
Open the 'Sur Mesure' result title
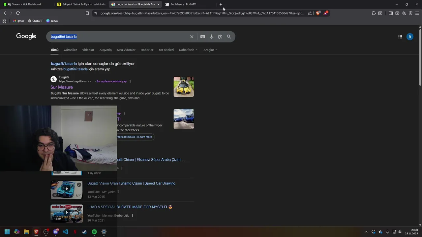point(62,87)
